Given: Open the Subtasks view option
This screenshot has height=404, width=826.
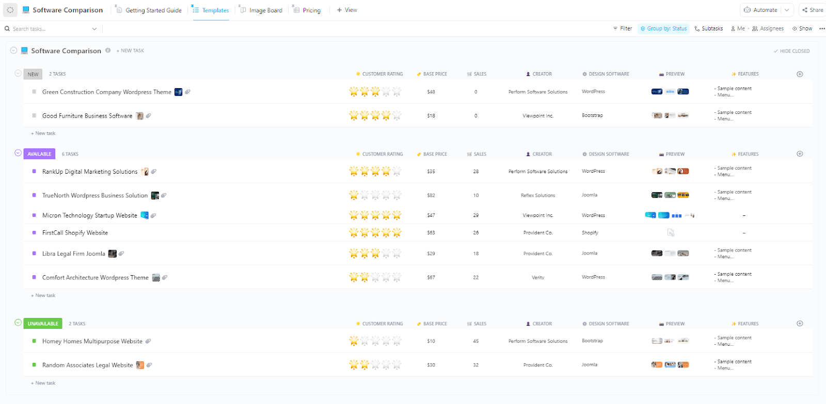Looking at the screenshot, I should 708,29.
